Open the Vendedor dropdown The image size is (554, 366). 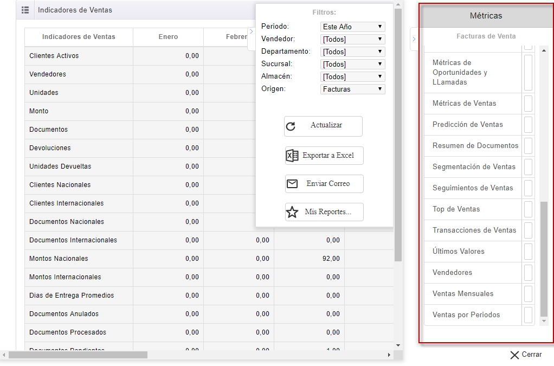coord(353,39)
